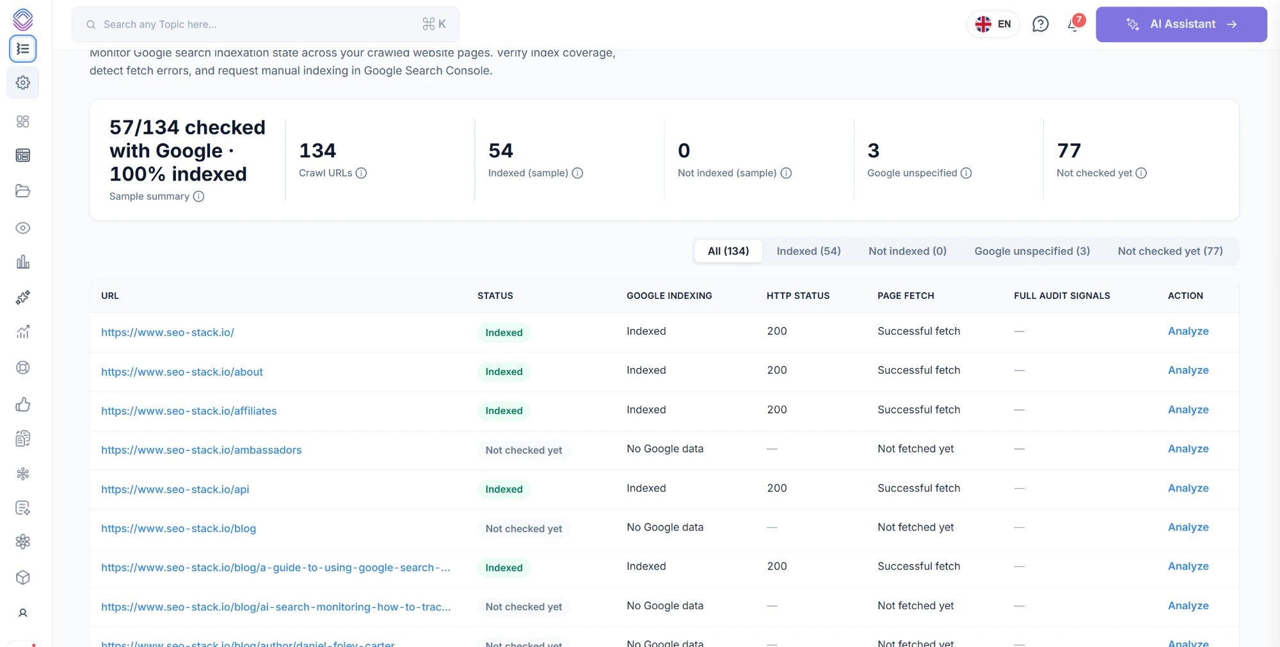Switch to Google unspecified (3) tab

click(1032, 251)
